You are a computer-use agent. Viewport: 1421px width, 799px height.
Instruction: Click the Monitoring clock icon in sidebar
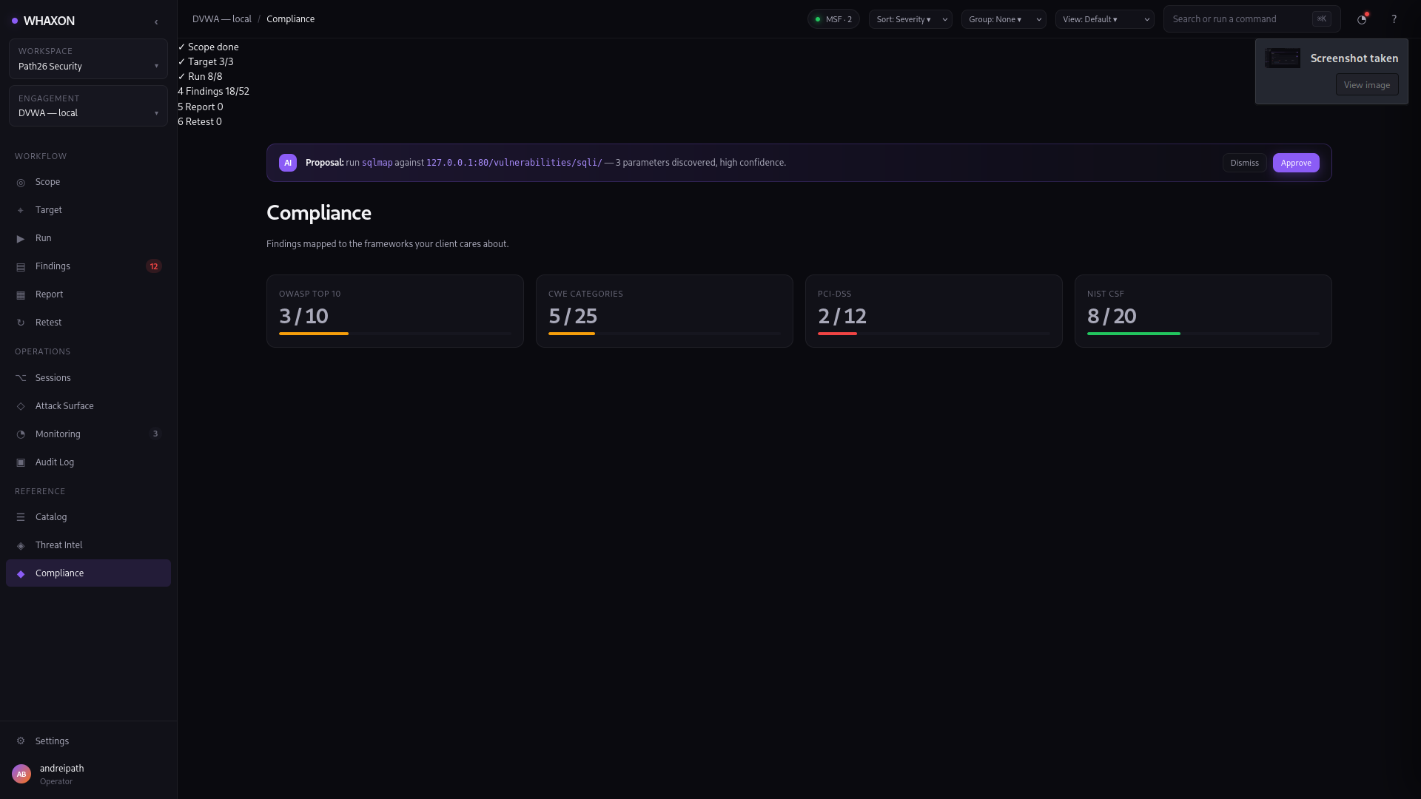click(21, 434)
